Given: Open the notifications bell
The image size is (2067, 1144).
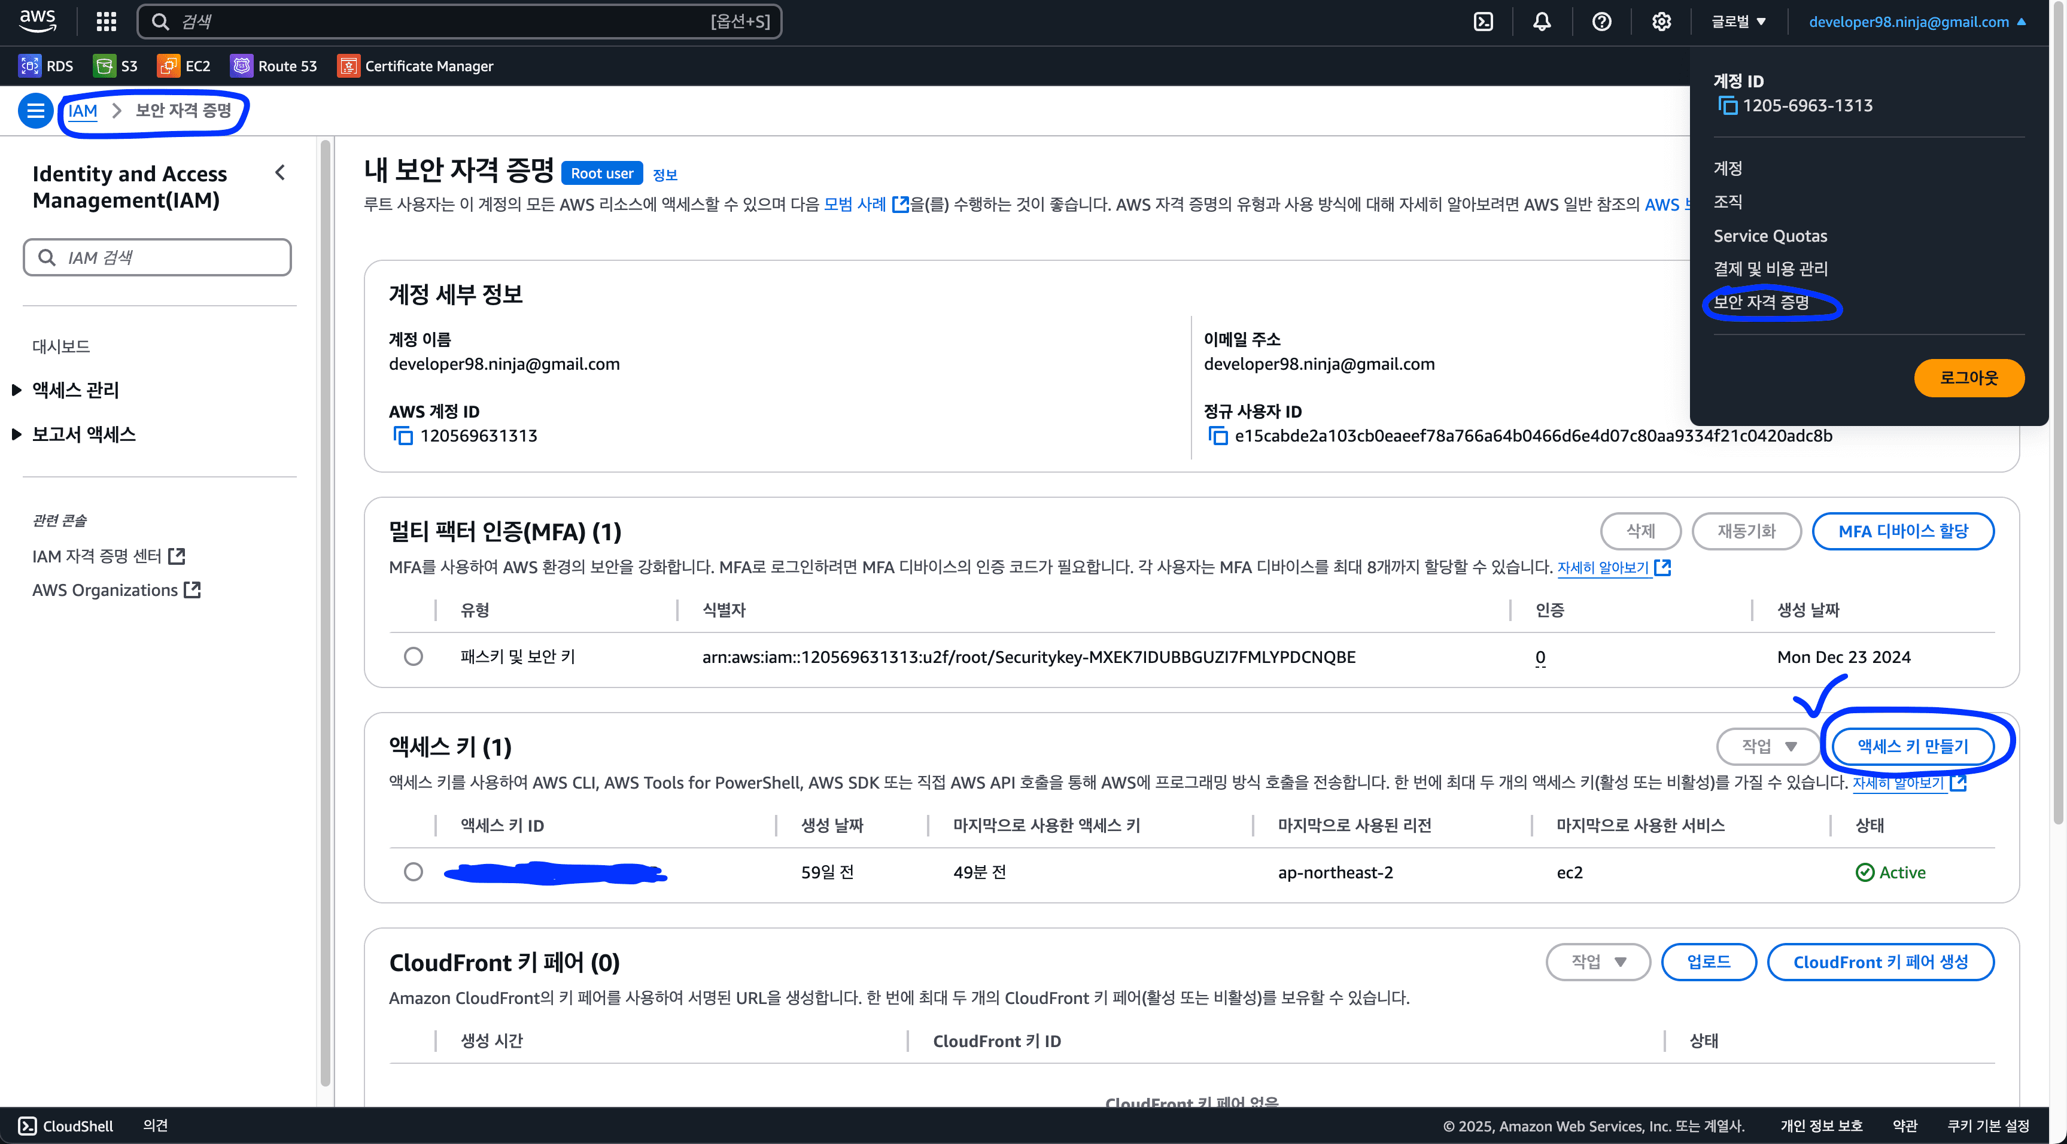Looking at the screenshot, I should [1542, 22].
